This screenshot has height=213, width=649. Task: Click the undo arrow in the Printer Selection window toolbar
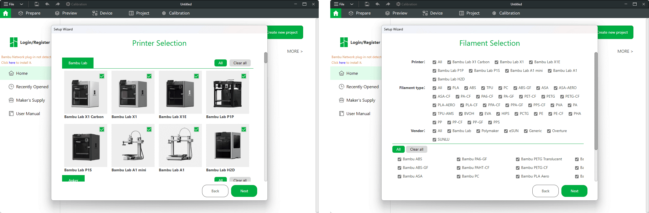pos(47,4)
